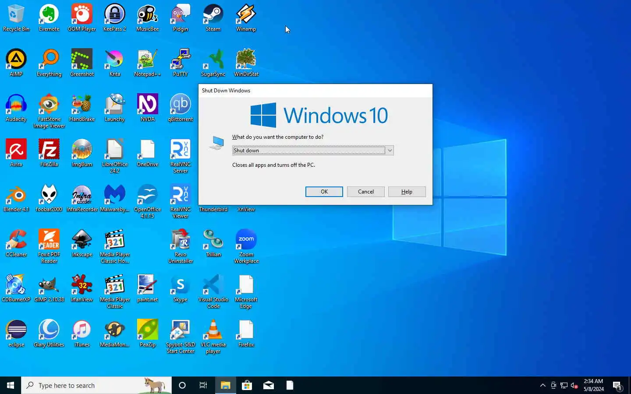
Task: Select the MusicBee shortcut icon
Action: (x=148, y=18)
